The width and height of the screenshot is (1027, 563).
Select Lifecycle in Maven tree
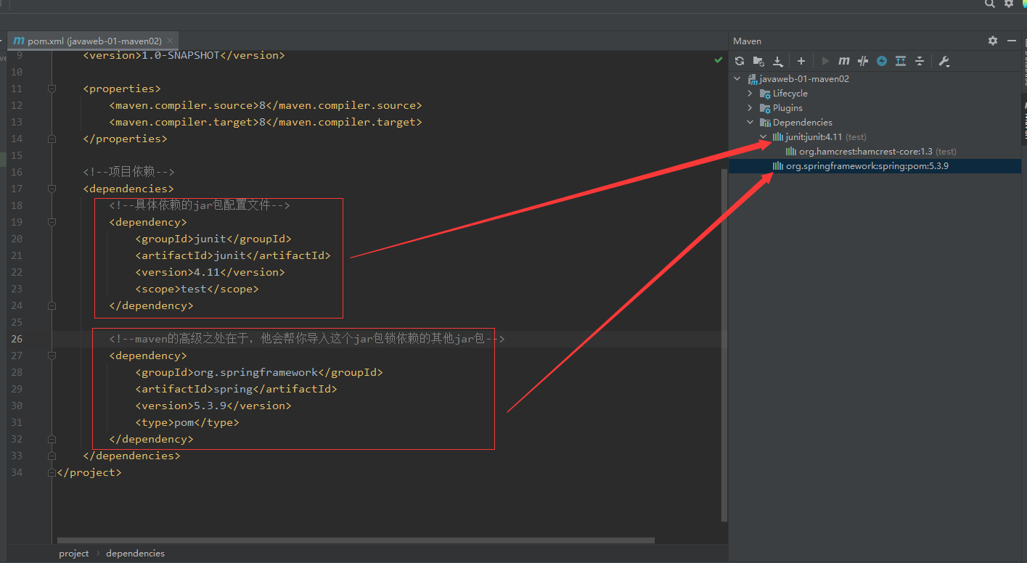pos(790,94)
